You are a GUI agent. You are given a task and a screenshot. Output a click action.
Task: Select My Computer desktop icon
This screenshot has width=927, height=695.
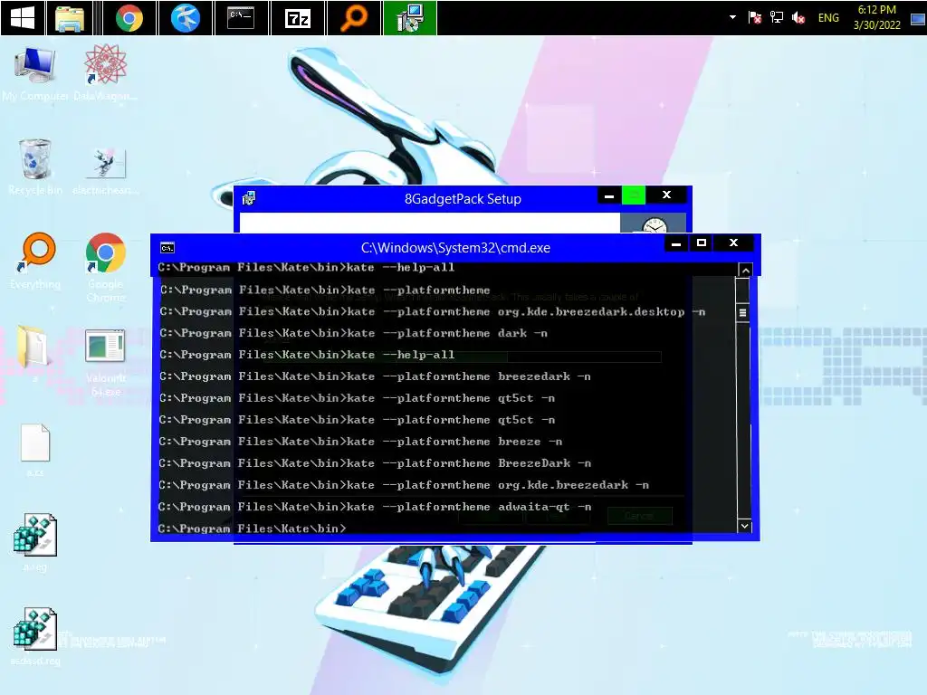[x=35, y=74]
